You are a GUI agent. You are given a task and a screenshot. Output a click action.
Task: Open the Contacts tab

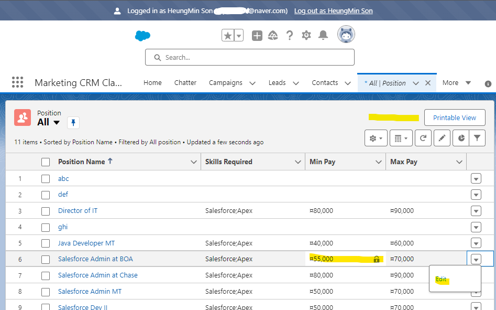[x=325, y=83]
